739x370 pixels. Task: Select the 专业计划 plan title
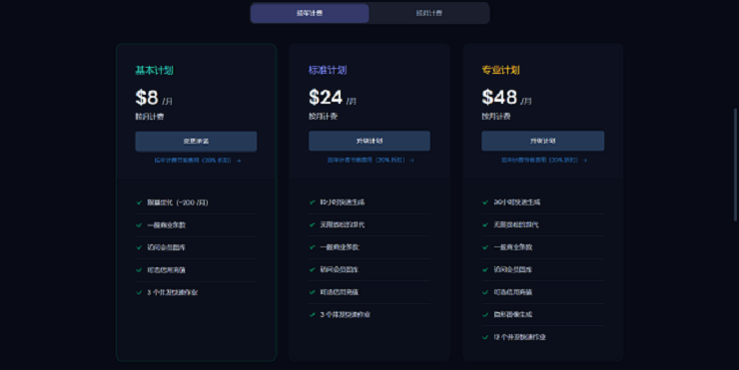click(x=500, y=70)
